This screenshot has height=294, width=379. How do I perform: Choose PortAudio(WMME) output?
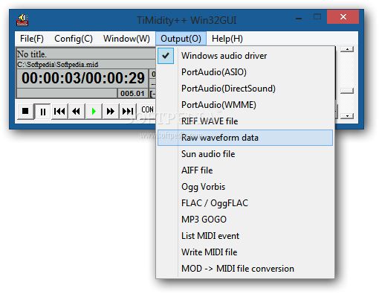coord(245,105)
